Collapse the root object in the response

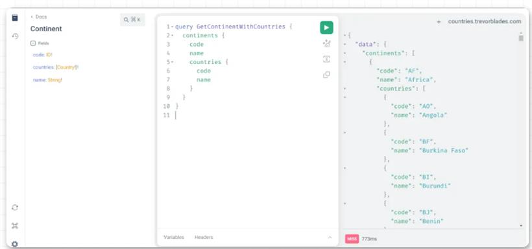point(345,36)
